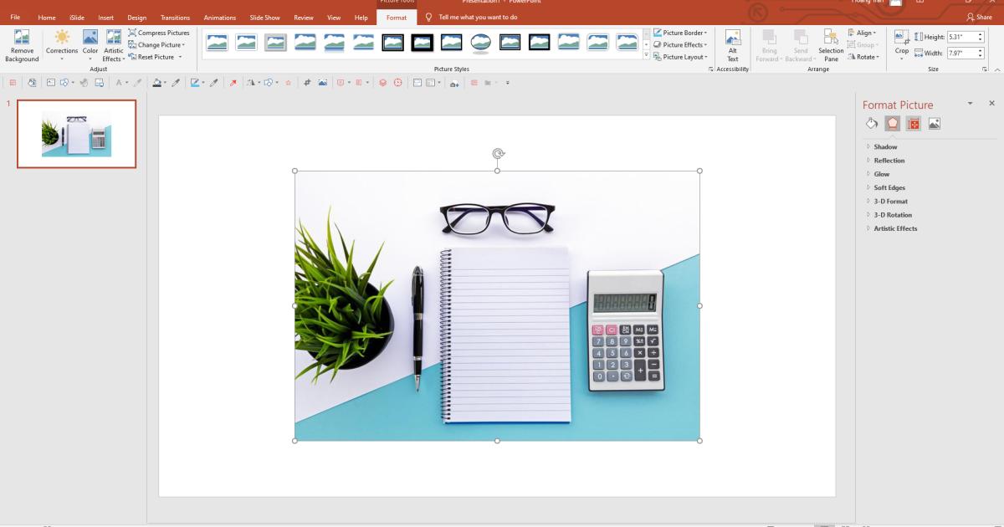
Task: Click Compress Pictures in the Adjust group
Action: pyautogui.click(x=159, y=32)
